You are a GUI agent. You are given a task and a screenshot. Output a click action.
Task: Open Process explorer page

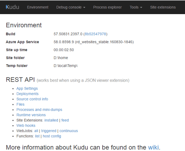107,7
